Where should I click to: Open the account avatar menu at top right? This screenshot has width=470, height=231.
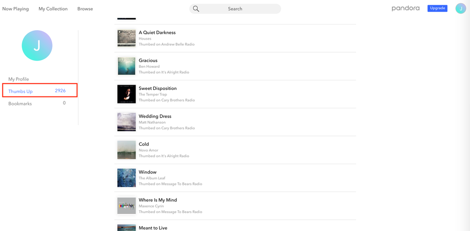point(461,8)
